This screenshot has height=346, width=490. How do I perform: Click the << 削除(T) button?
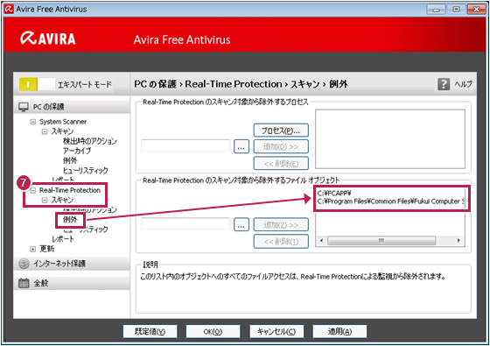tap(281, 242)
